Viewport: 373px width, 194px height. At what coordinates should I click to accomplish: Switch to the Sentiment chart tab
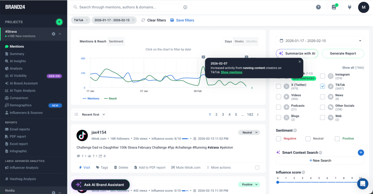(116, 41)
